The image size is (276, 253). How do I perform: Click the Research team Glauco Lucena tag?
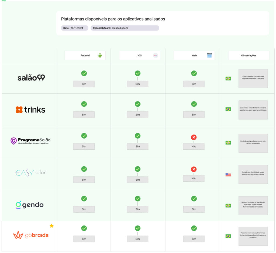pos(125,28)
